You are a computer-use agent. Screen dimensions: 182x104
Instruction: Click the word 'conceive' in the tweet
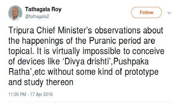[148, 51]
